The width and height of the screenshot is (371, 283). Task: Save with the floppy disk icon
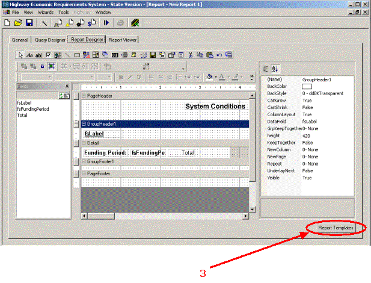[29, 23]
